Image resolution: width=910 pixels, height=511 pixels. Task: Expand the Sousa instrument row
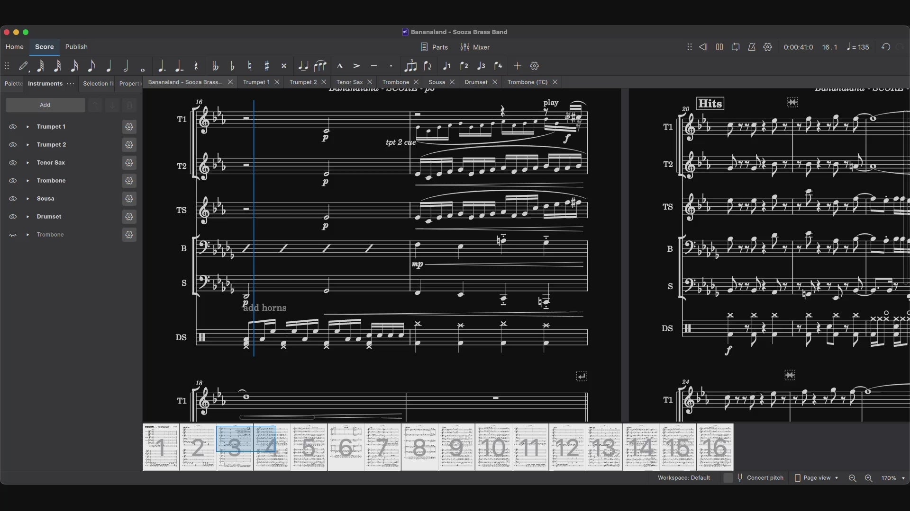(27, 199)
